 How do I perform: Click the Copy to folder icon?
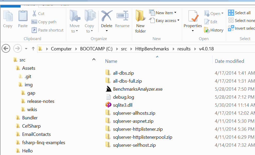pyautogui.click(x=90, y=16)
